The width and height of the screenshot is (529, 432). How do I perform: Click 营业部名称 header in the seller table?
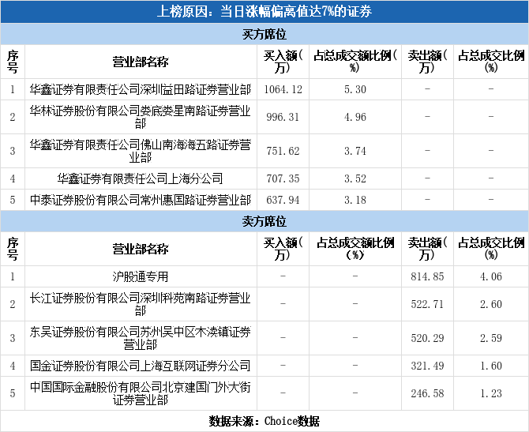click(x=141, y=249)
